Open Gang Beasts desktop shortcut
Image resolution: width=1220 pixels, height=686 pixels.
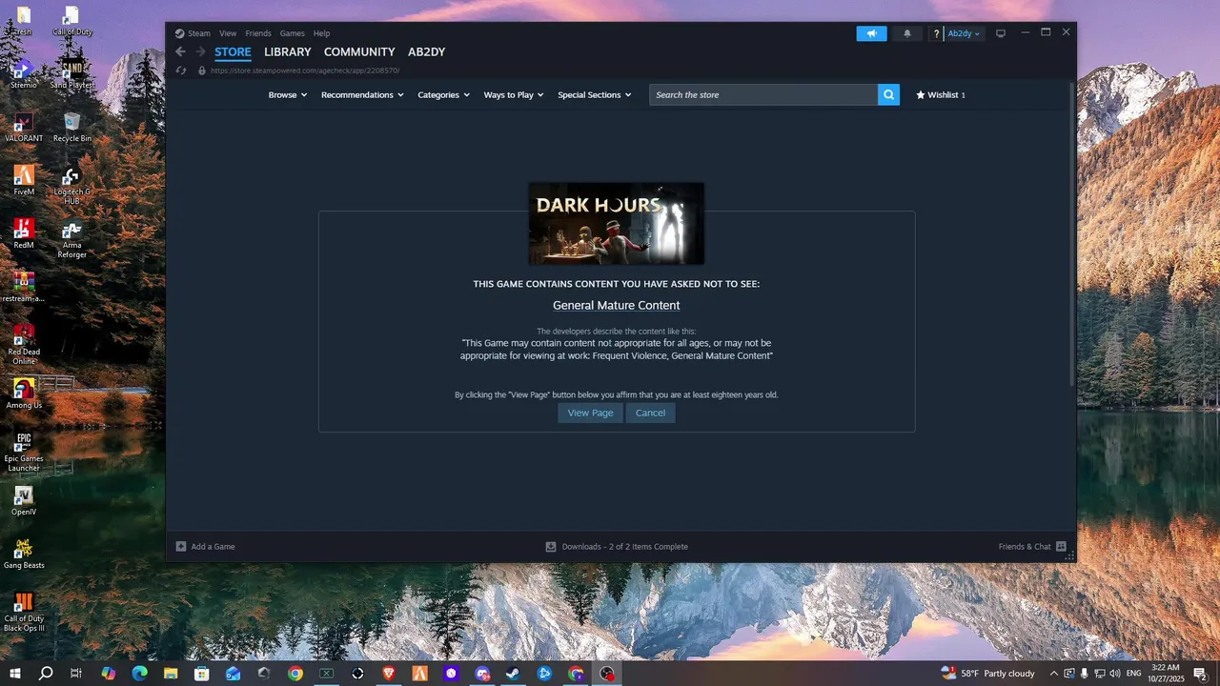coord(24,555)
